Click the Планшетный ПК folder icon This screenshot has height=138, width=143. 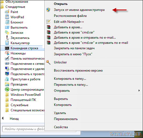tap(7, 100)
